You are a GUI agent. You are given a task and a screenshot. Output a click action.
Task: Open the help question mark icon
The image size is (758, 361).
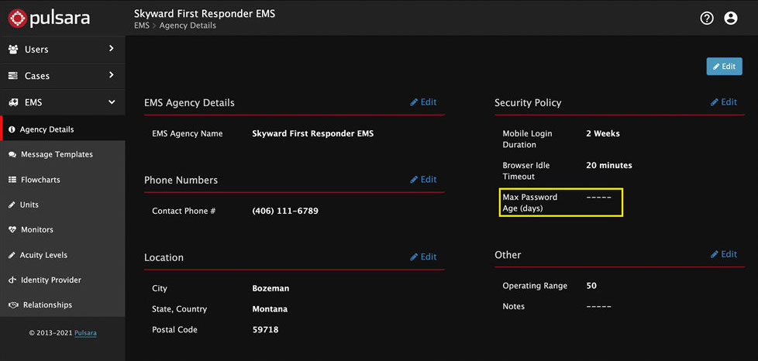pos(707,19)
